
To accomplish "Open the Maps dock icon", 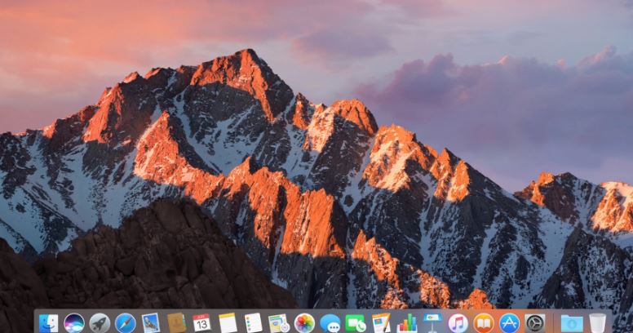I will point(278,323).
